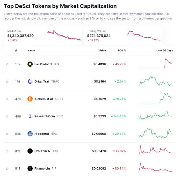The width and height of the screenshot is (180, 177).
Task: Click the Rifampicin token logo icon
Action: [30, 168]
